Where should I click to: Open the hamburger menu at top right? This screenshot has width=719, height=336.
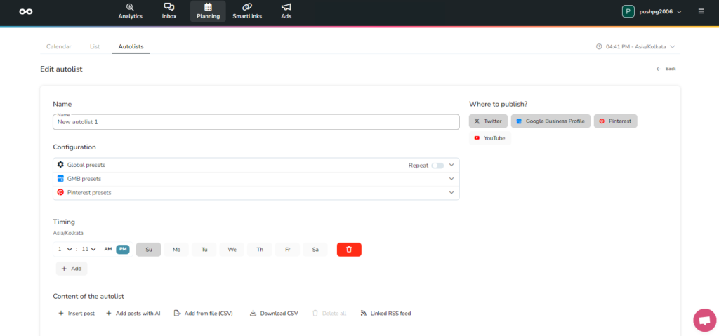[x=701, y=11]
